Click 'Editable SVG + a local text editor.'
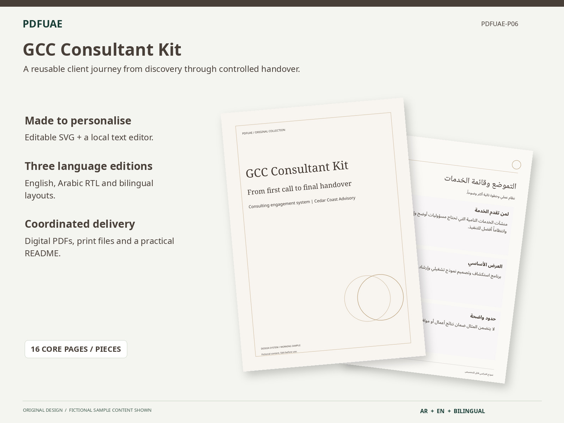Screen dimensions: 564x423 (x=89, y=137)
